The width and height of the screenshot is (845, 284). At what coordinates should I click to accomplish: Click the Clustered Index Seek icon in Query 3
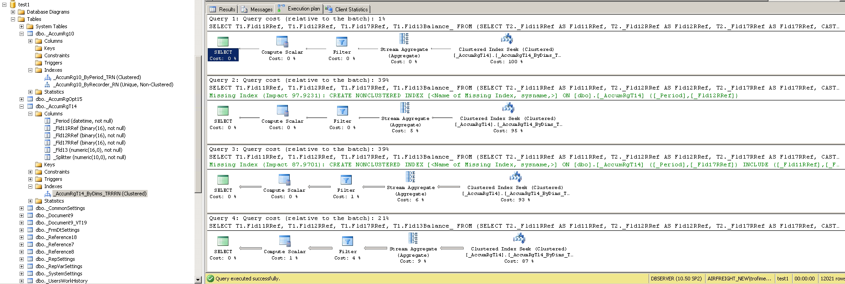click(x=515, y=177)
